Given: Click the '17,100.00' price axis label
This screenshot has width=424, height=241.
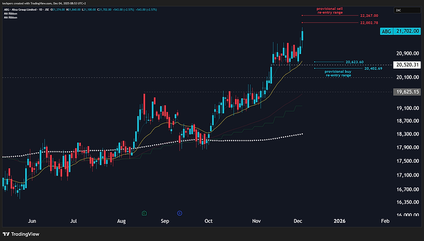Looking at the screenshot, I should (x=407, y=175).
